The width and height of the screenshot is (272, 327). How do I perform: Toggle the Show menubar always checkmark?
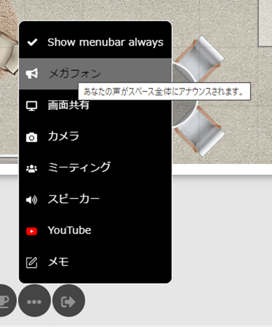pos(32,43)
